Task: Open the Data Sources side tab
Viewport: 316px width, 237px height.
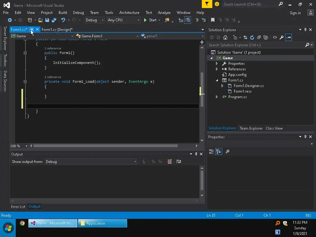Action: (5, 81)
